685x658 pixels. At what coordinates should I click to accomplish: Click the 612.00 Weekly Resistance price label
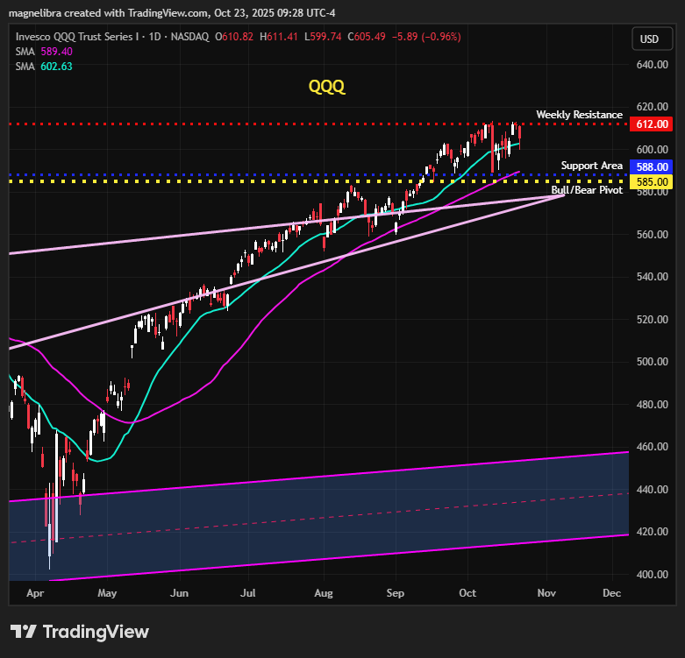coord(652,124)
